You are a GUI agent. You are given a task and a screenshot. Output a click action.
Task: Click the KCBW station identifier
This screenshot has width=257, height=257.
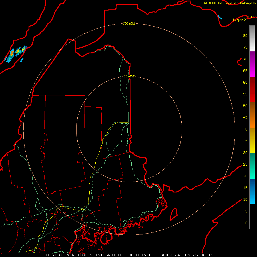(167, 255)
